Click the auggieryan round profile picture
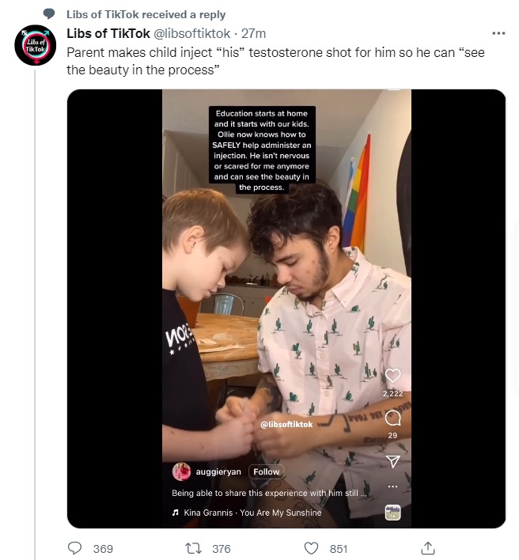 181,471
